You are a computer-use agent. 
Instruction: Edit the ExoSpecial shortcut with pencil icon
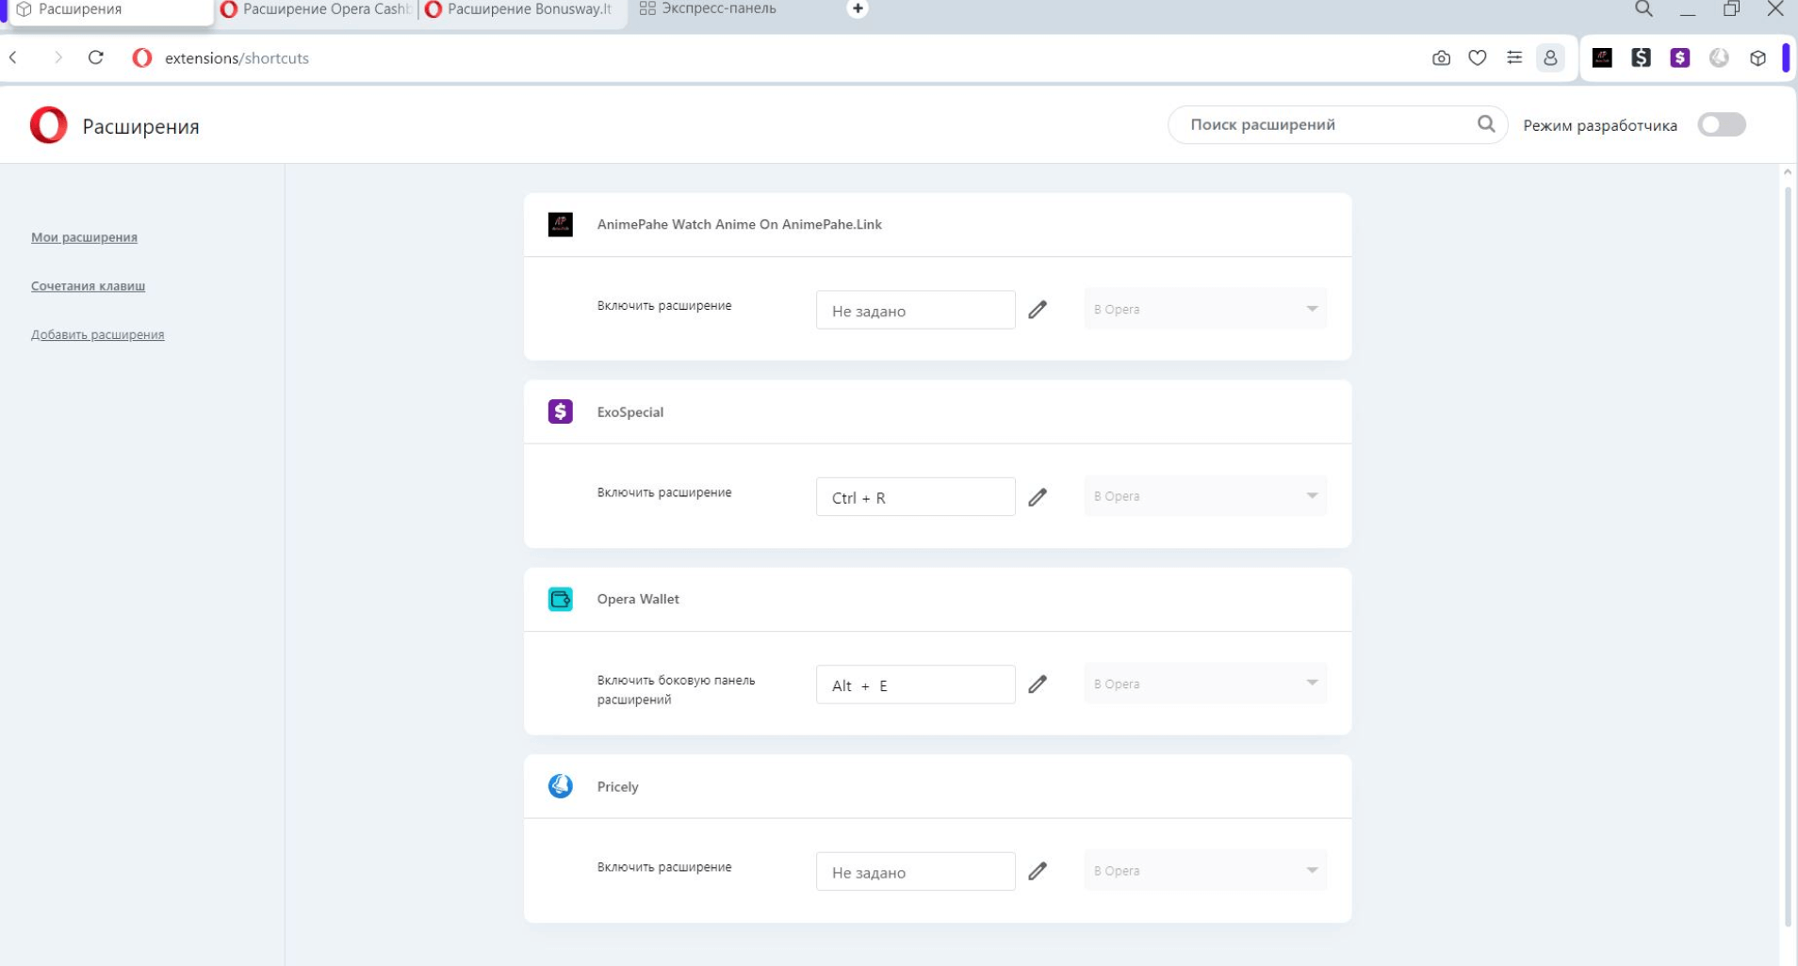coord(1038,497)
